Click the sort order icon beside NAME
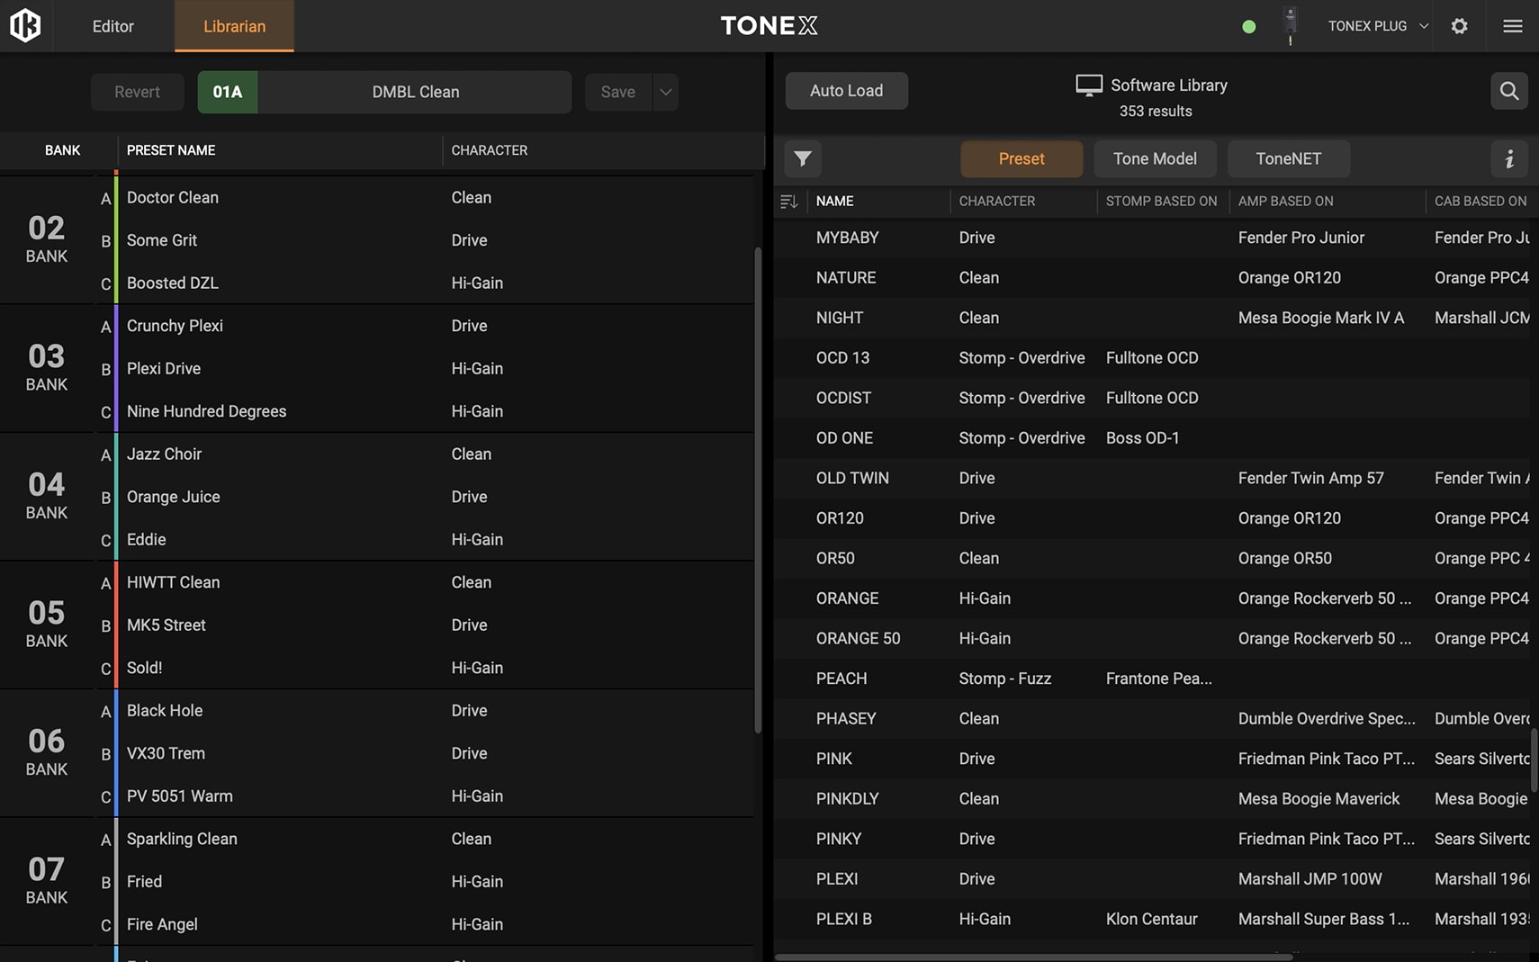Viewport: 1539px width, 962px height. 789,202
